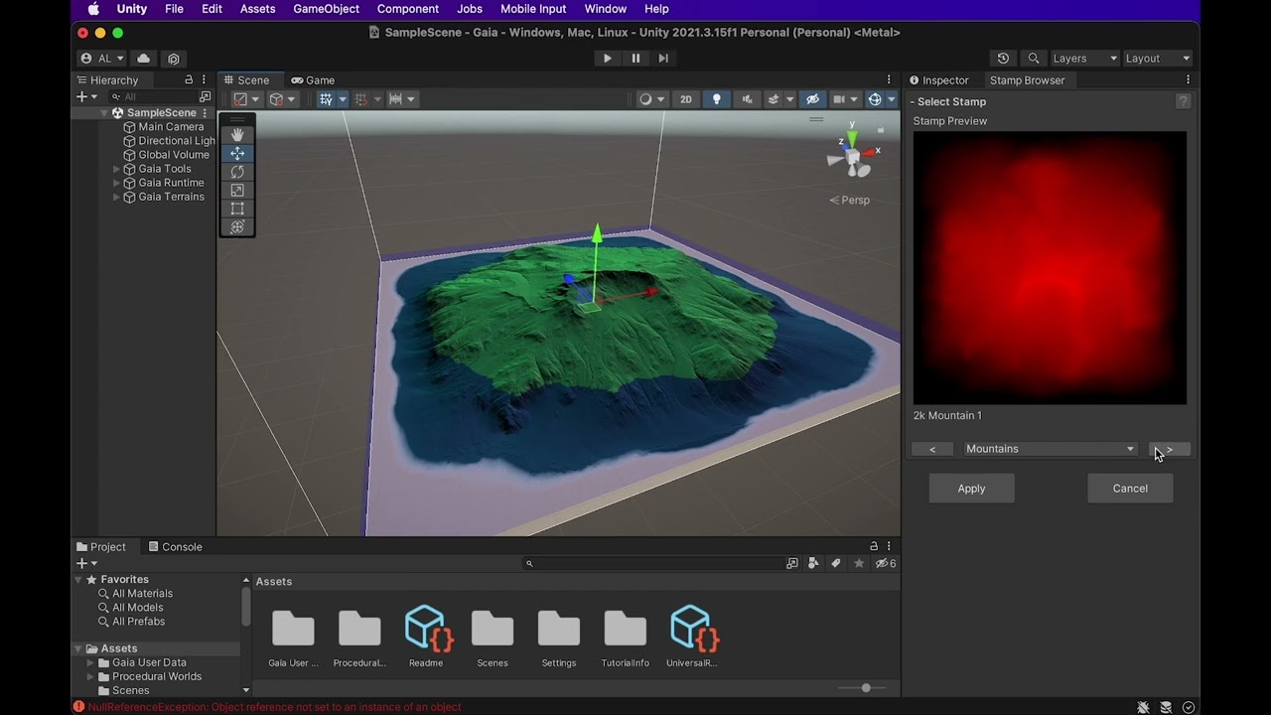Viewport: 1271px width, 715px height.
Task: Toggle hidden objects visibility in Scene
Action: (x=813, y=99)
